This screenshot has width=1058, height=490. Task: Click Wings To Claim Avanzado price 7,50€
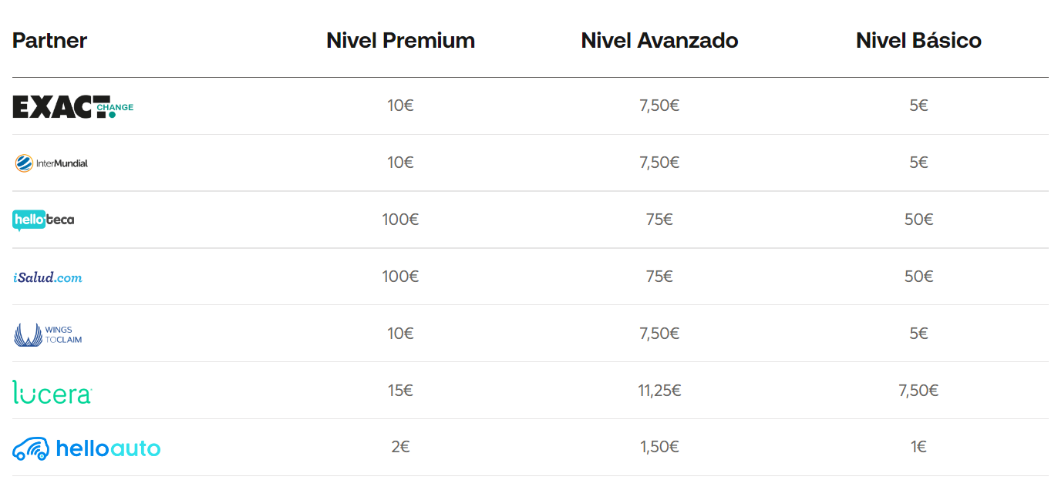(659, 334)
